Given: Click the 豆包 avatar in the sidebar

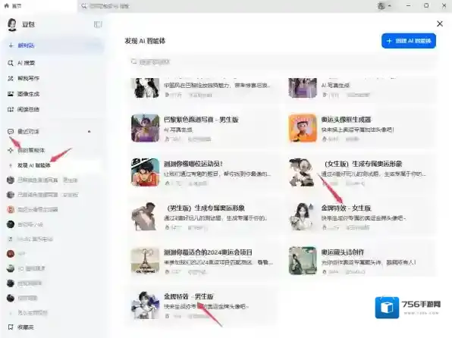Looking at the screenshot, I should 12,24.
